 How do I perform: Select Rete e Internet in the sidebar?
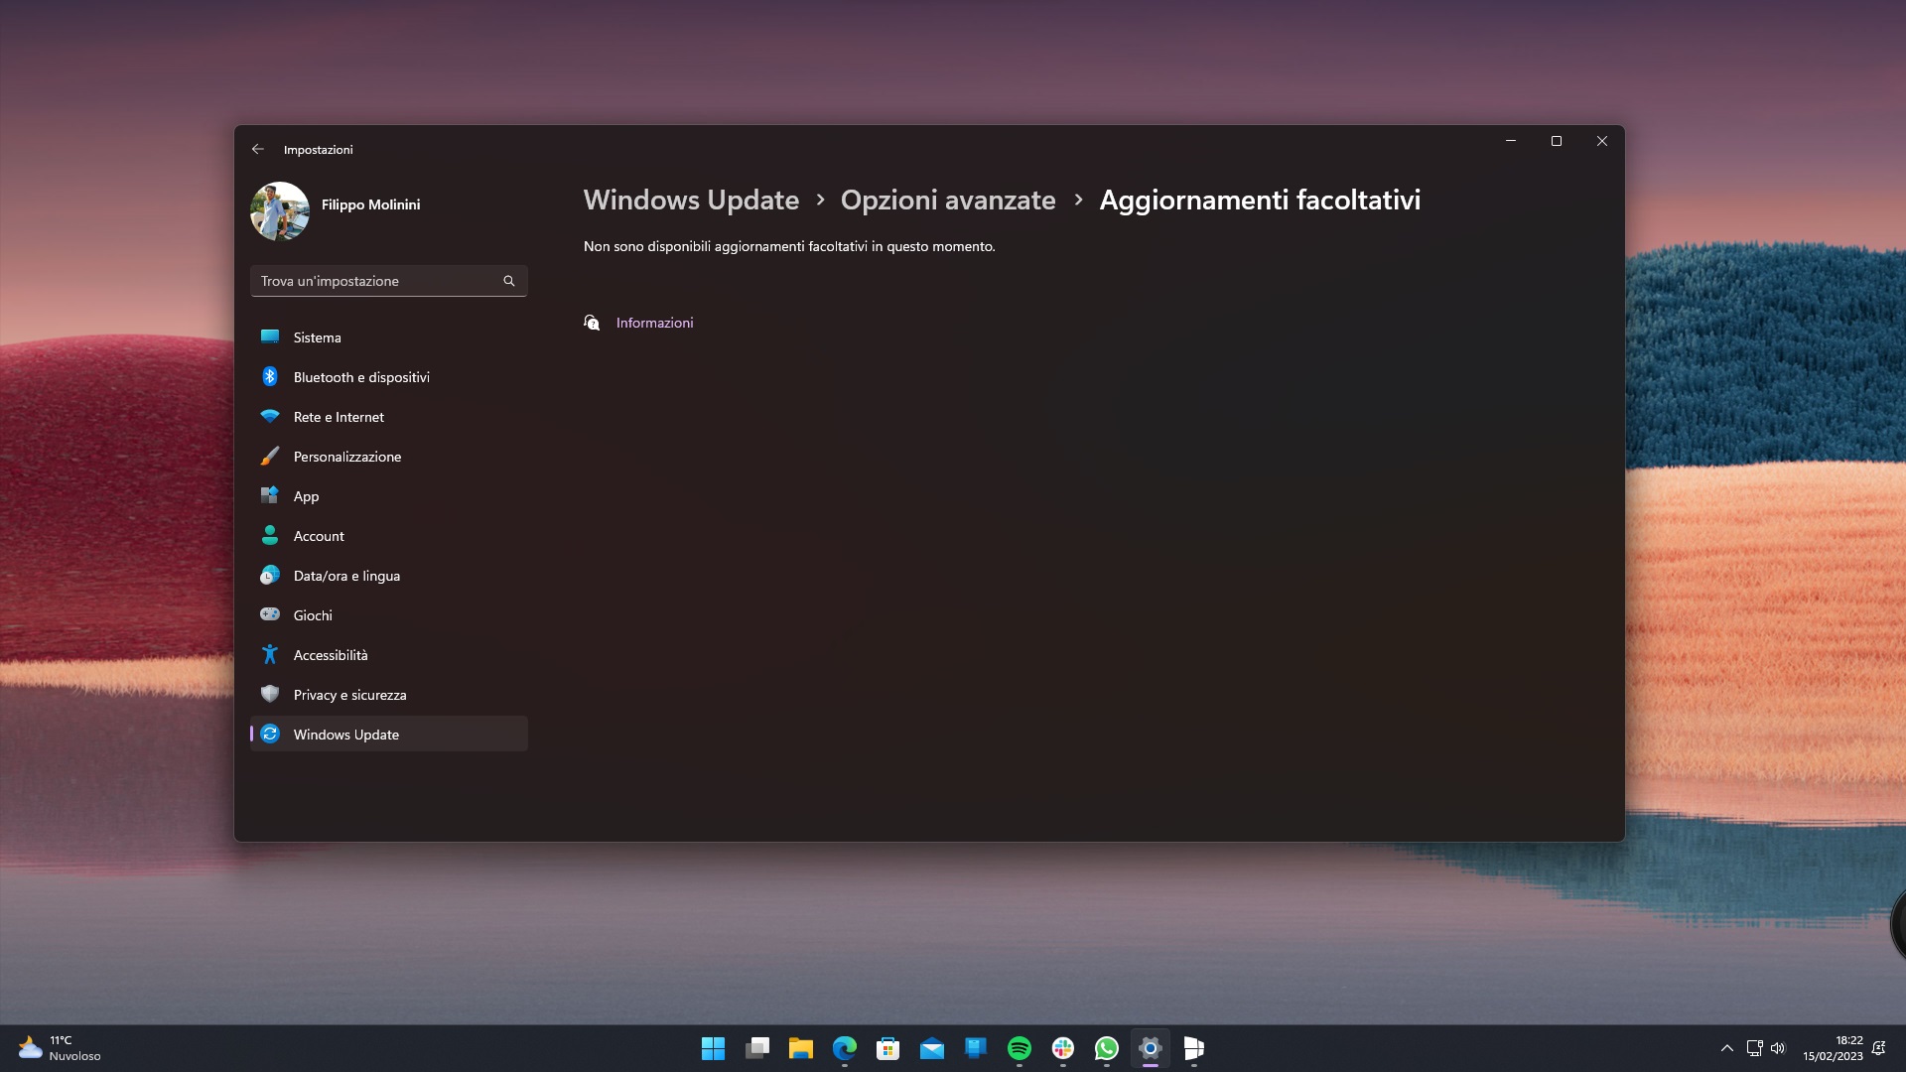tap(389, 417)
